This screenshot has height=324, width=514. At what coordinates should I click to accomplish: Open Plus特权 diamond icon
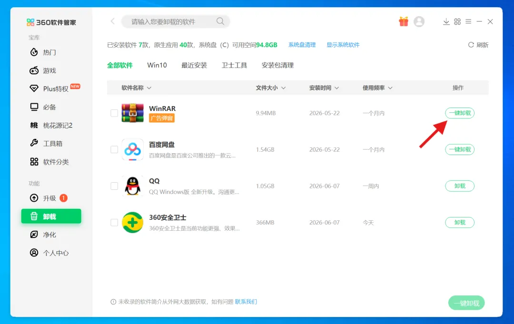point(34,88)
